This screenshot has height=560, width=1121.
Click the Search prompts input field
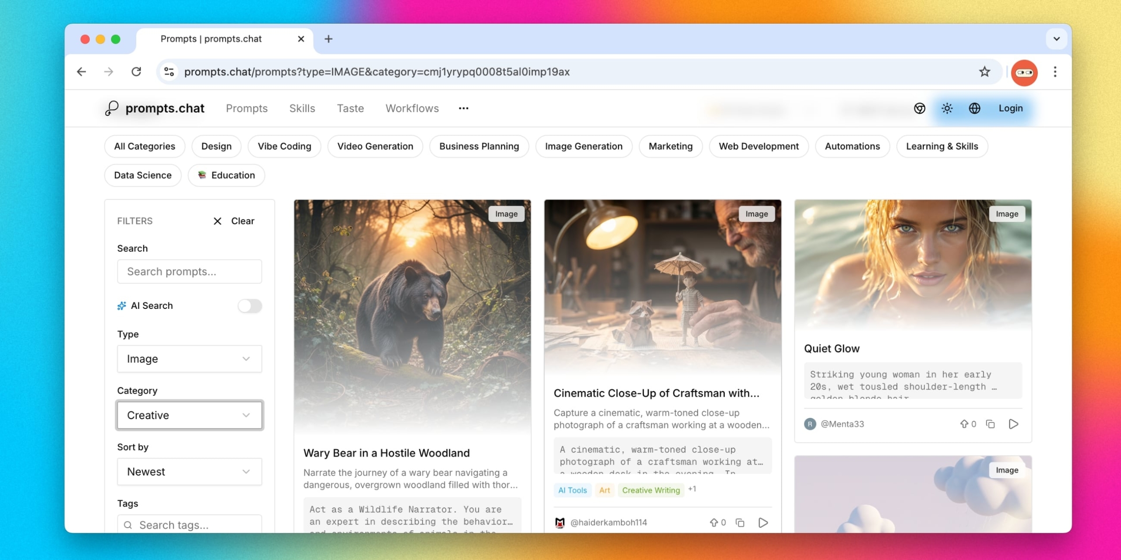point(189,272)
